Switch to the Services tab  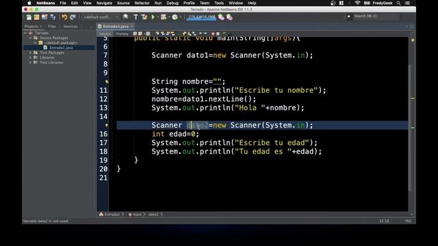(x=70, y=26)
